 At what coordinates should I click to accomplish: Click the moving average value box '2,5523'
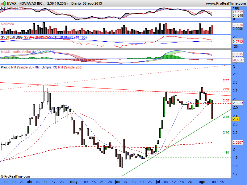[238, 103]
